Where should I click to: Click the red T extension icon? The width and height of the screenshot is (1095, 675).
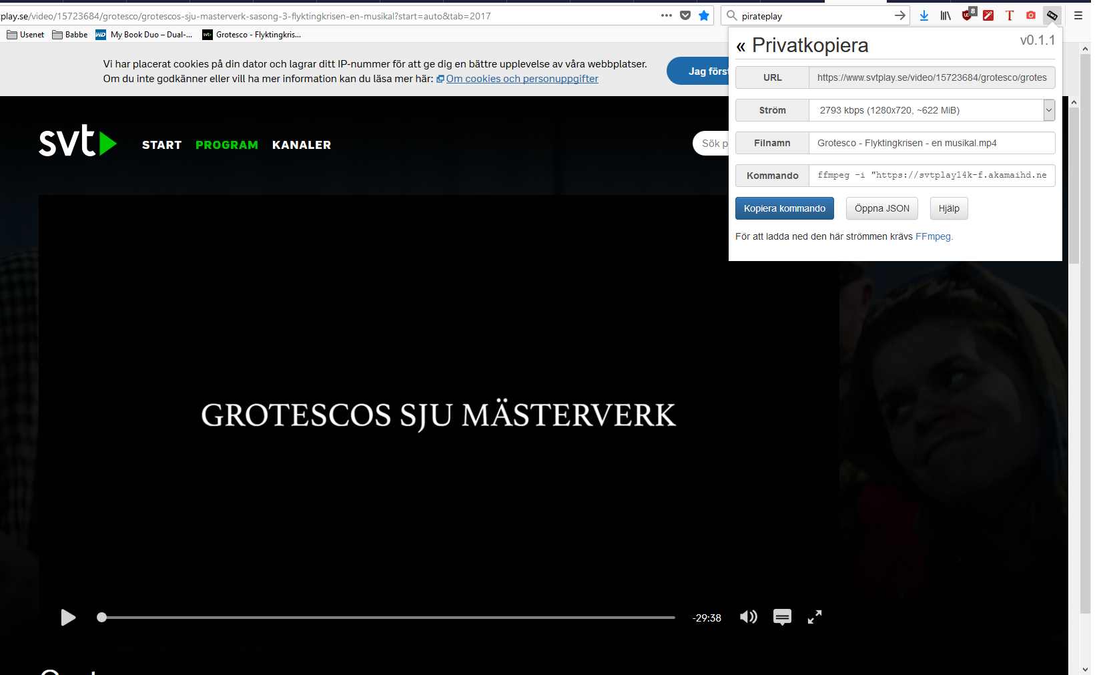[1010, 15]
